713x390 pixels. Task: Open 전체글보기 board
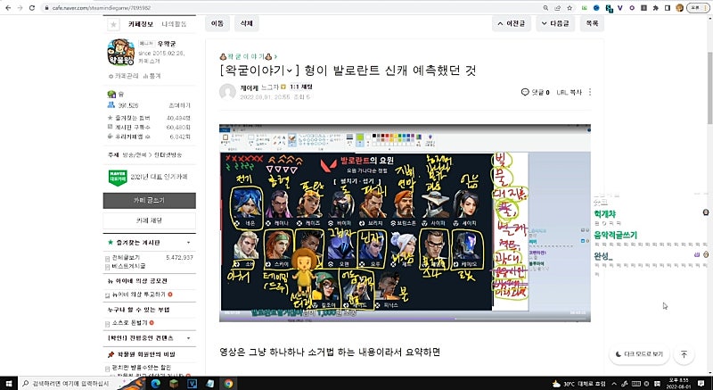click(x=124, y=258)
